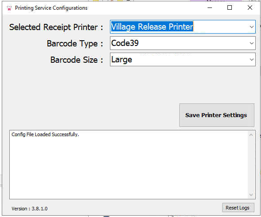
Task: Open the Barcode Type dropdown arrow
Action: coord(252,43)
